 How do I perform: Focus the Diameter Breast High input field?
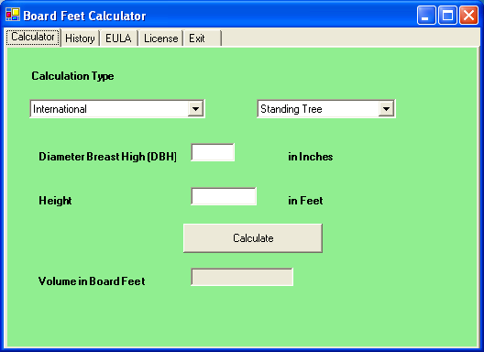coord(213,152)
